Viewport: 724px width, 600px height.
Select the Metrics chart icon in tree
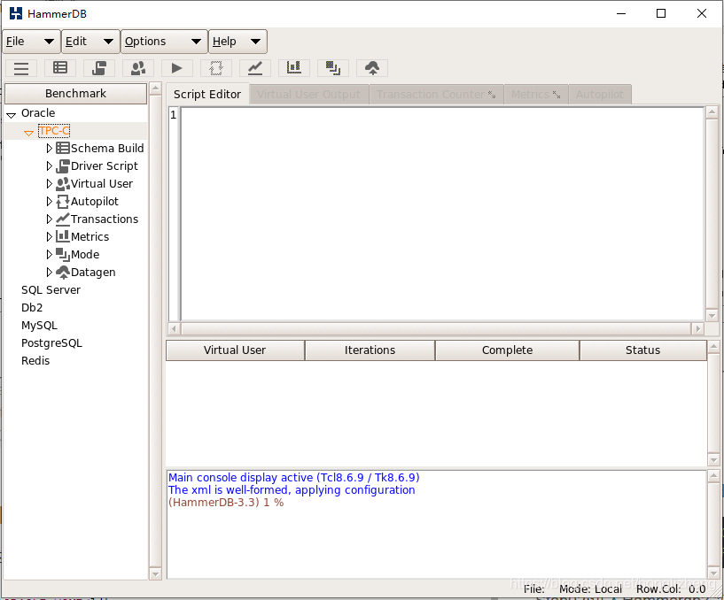pyautogui.click(x=62, y=236)
